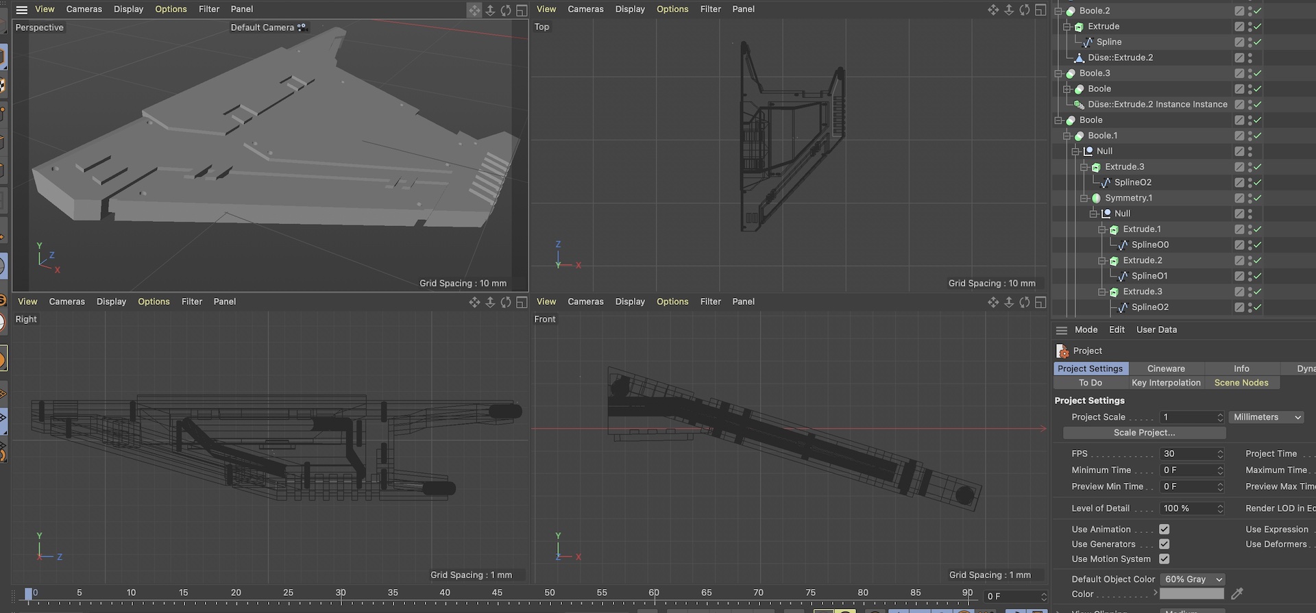This screenshot has height=613, width=1316.
Task: Click the layer icon of Boole.3 row
Action: pos(1239,73)
